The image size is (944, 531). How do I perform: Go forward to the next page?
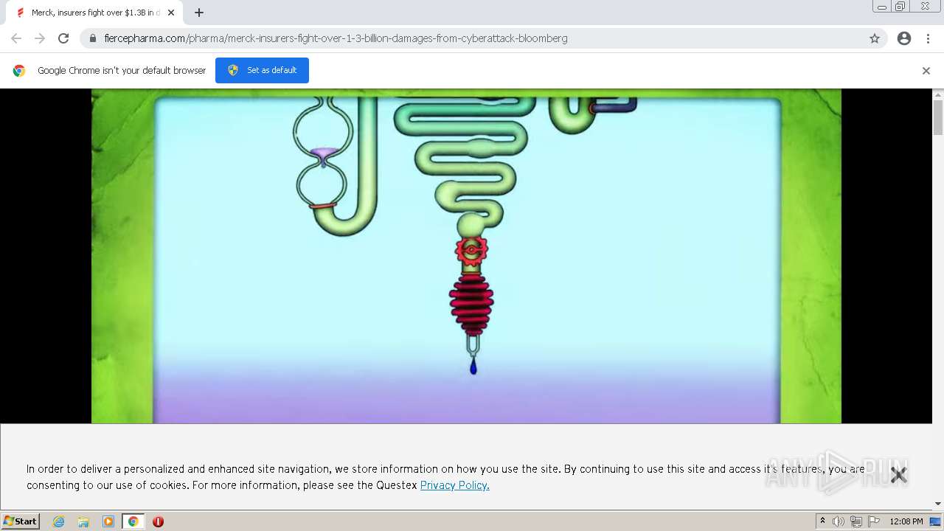coord(40,38)
